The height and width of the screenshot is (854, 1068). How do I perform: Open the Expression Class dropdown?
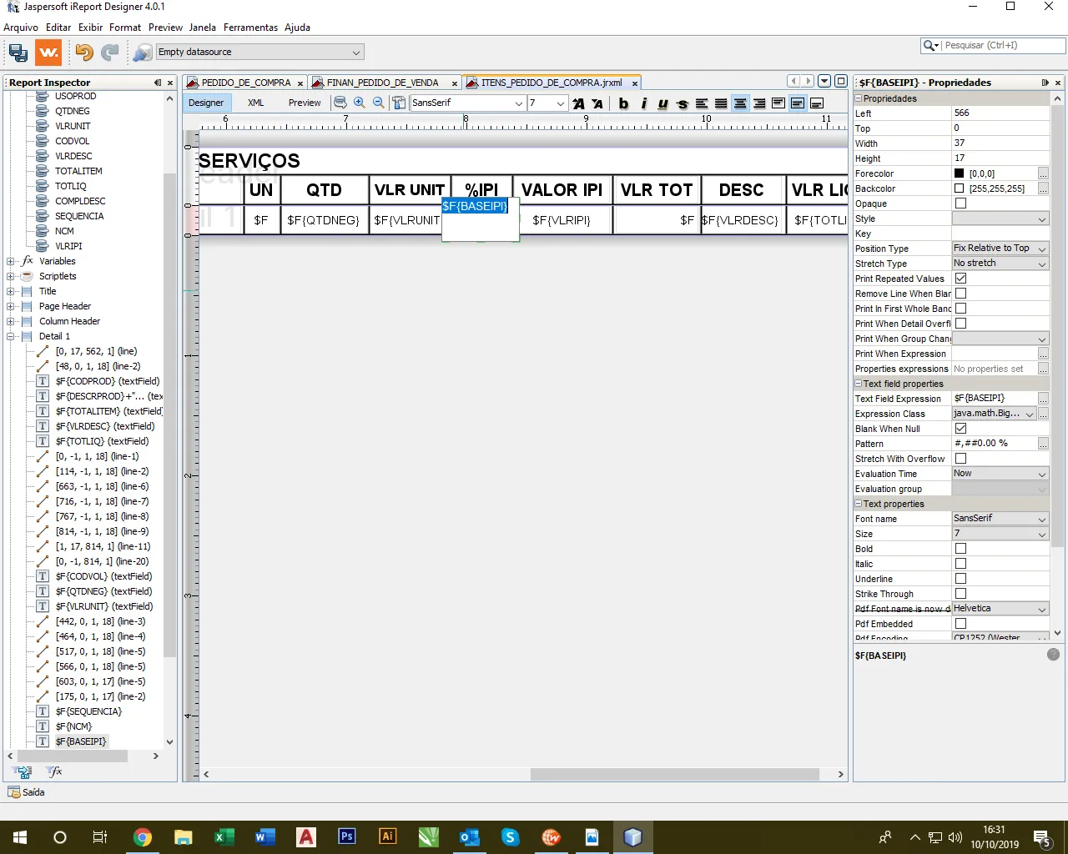[1030, 414]
